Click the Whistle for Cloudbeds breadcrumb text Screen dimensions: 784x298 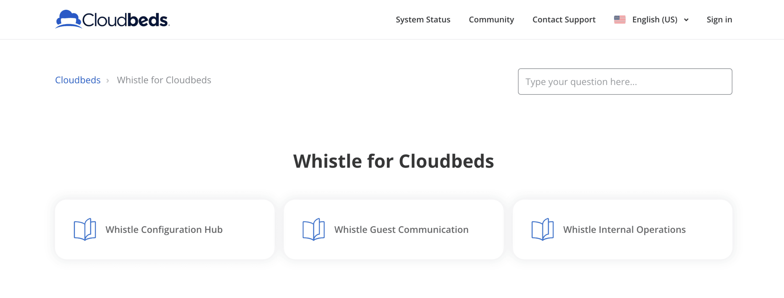[164, 80]
